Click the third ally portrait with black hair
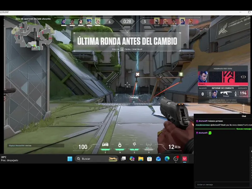This screenshot has width=252, height=189. 81,22
